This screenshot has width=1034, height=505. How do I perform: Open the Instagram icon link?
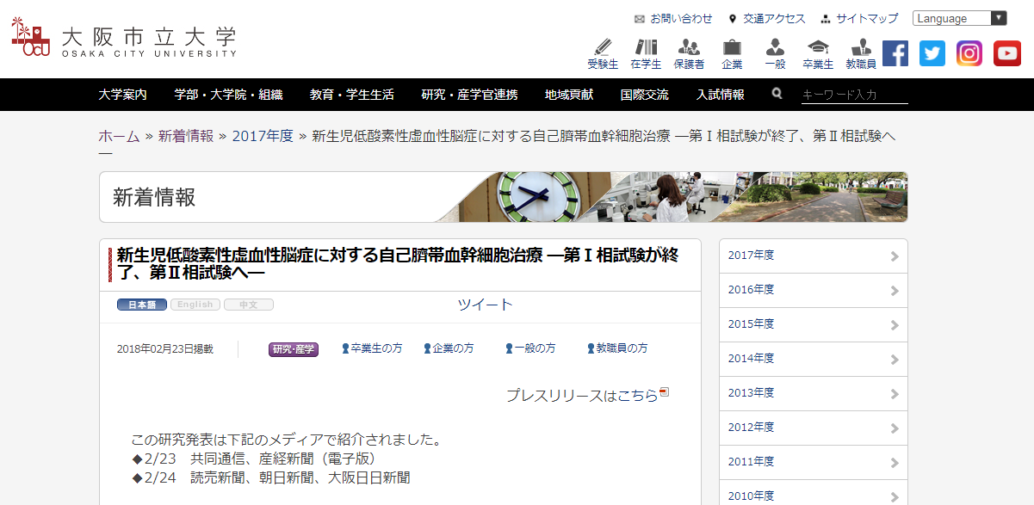[969, 53]
